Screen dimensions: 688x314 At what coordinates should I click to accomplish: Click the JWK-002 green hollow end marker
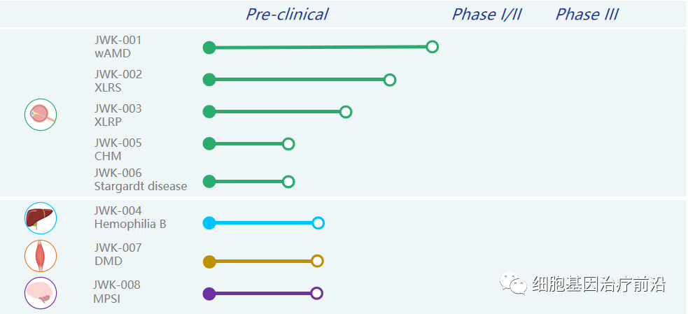[390, 80]
